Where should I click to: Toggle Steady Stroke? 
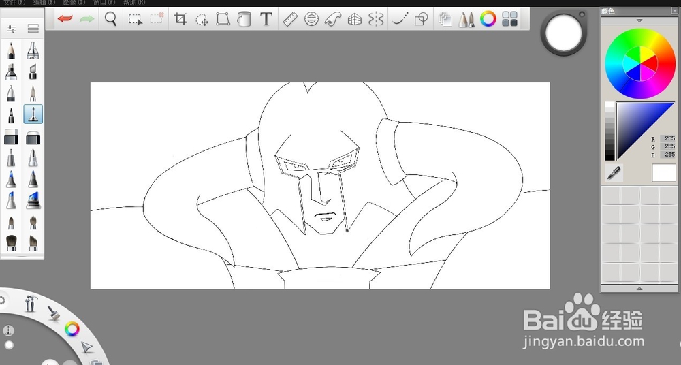(400, 18)
